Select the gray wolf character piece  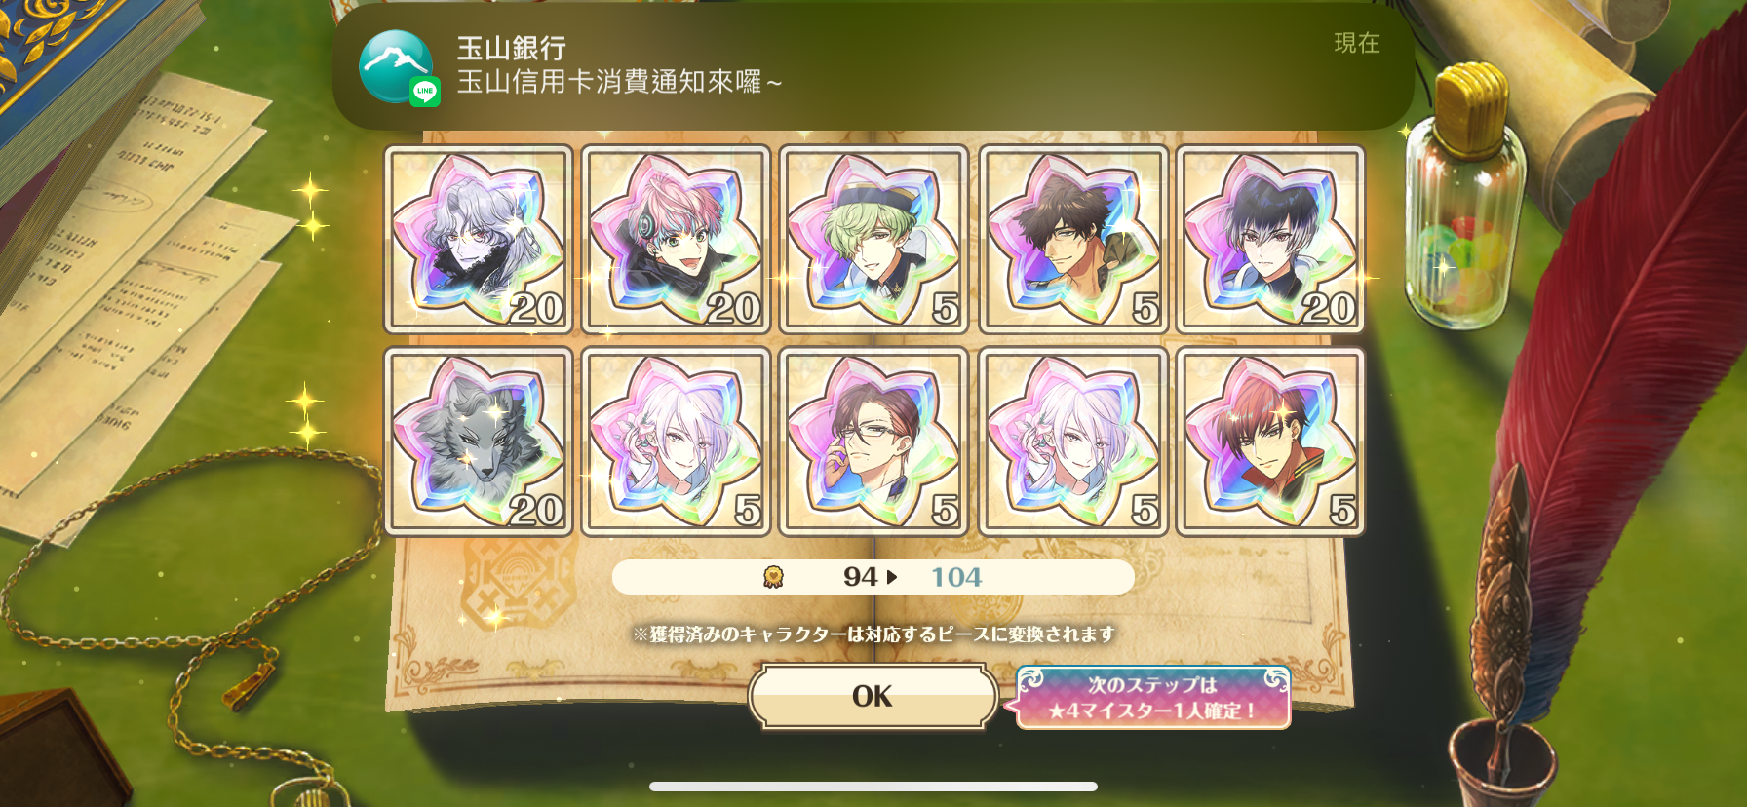pyautogui.click(x=478, y=442)
